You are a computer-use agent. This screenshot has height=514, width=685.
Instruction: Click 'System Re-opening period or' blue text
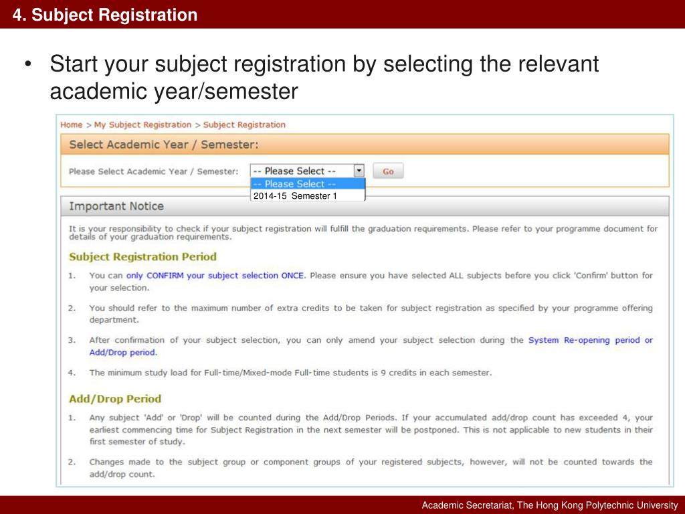pyautogui.click(x=590, y=340)
